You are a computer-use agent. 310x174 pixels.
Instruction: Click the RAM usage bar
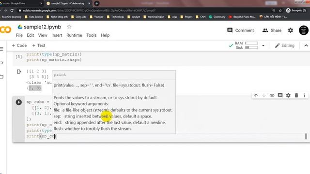[251, 43]
